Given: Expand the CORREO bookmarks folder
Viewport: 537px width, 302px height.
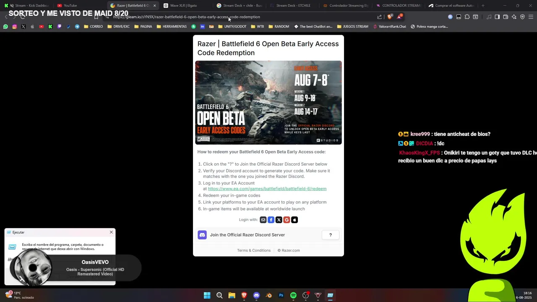Looking at the screenshot, I should [x=93, y=26].
